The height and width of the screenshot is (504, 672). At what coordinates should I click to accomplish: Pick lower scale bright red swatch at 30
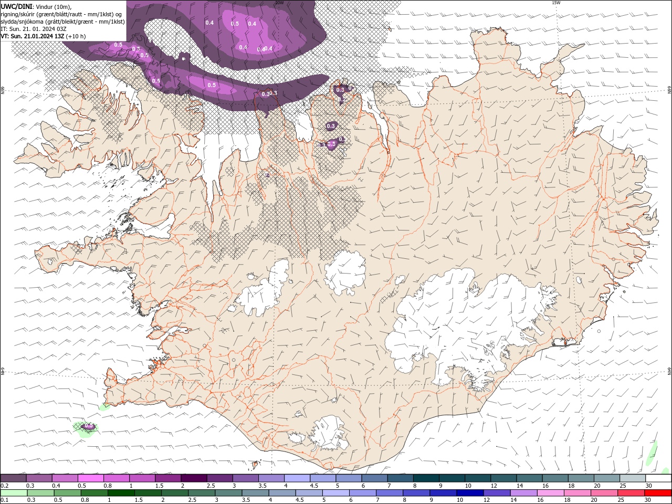tap(658, 493)
